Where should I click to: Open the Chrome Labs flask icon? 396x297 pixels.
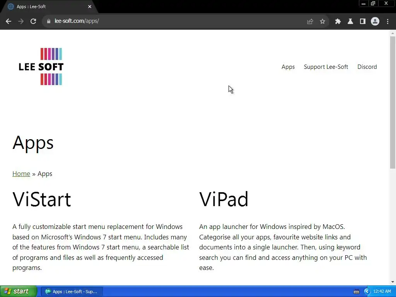point(350,22)
